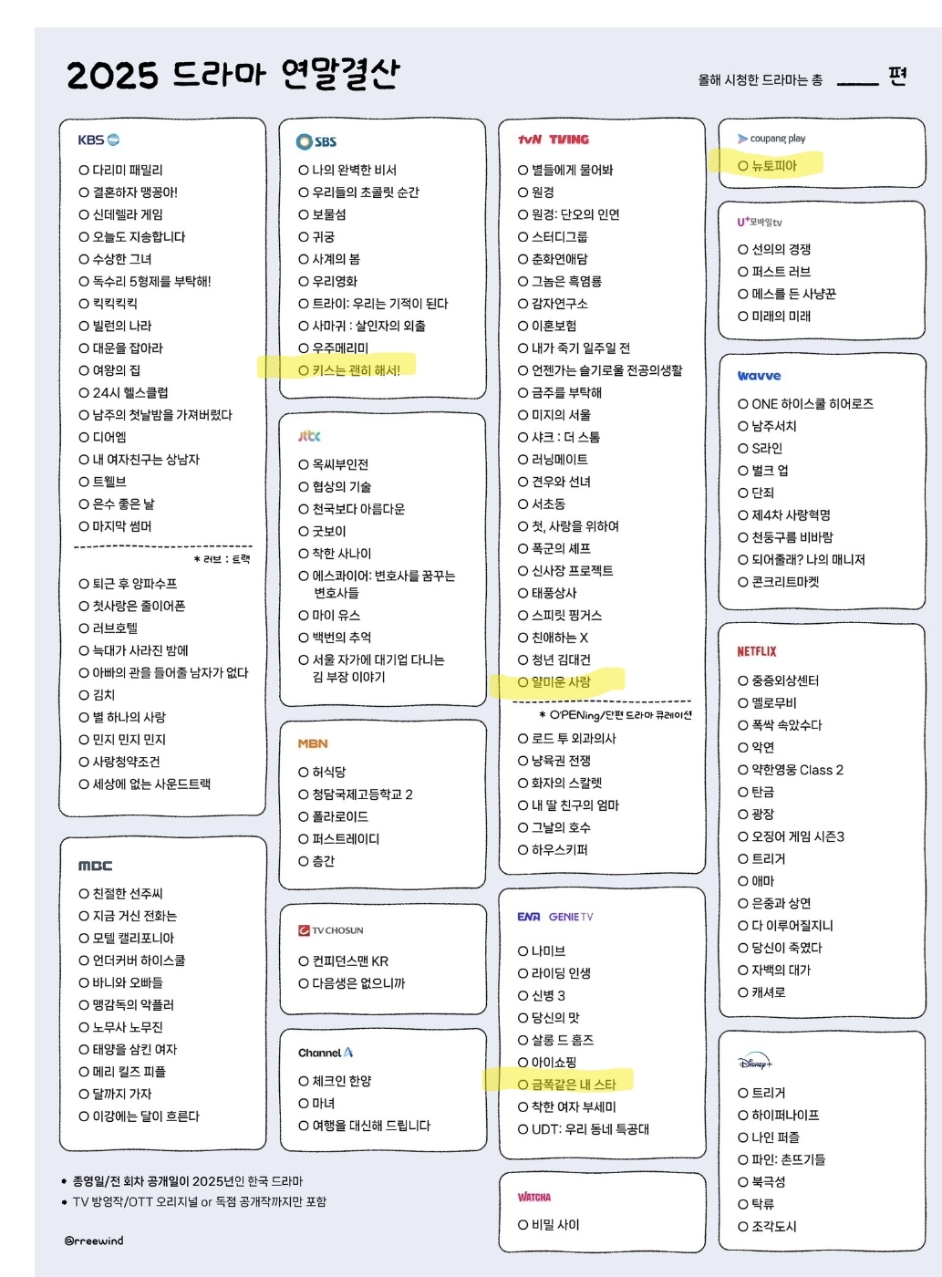Tick the circle beside 키스는 괜히 해서!
The height and width of the screenshot is (1277, 942).
pos(304,370)
